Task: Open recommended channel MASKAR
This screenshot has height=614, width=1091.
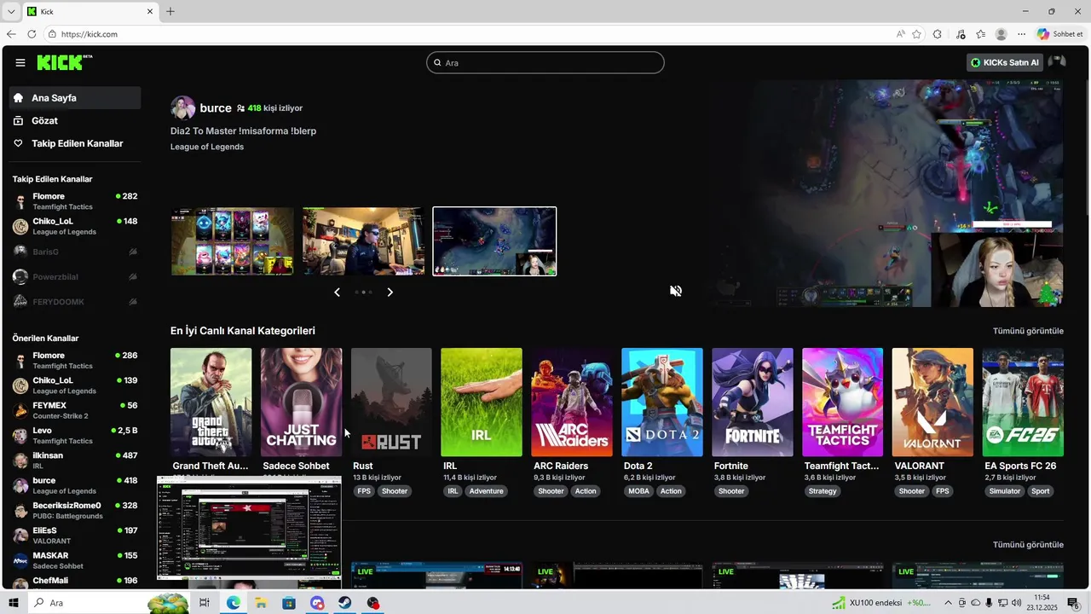Action: click(x=75, y=560)
